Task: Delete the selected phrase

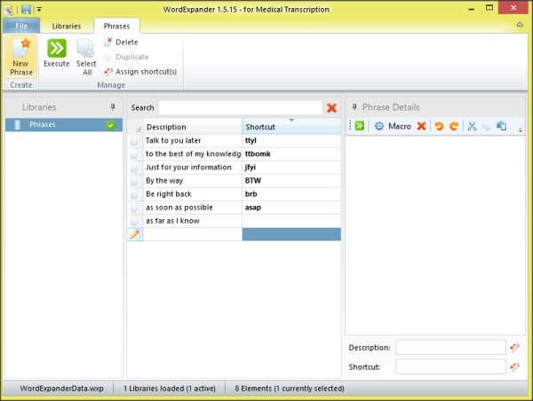Action: (x=121, y=42)
